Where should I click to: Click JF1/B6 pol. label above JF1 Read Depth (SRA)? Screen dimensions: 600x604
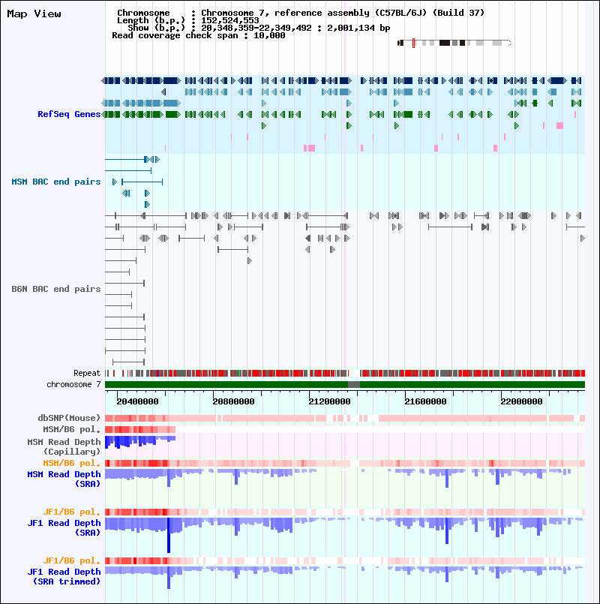[x=72, y=512]
